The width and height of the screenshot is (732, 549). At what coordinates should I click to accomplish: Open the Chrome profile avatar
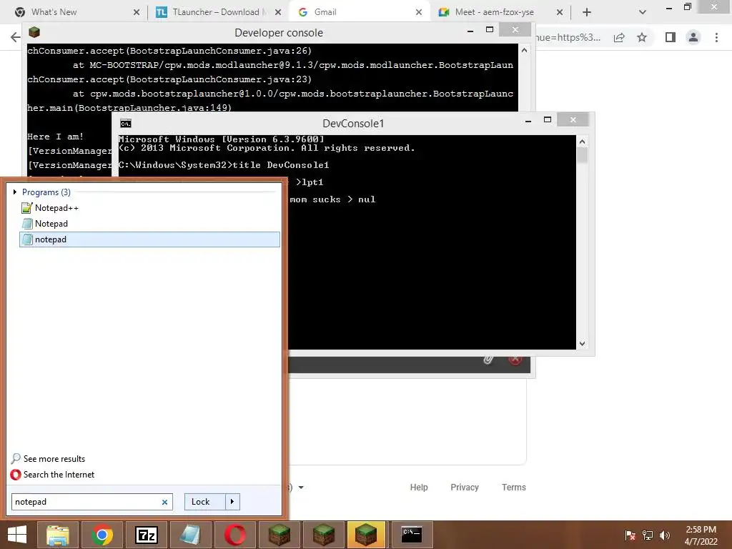pos(693,37)
